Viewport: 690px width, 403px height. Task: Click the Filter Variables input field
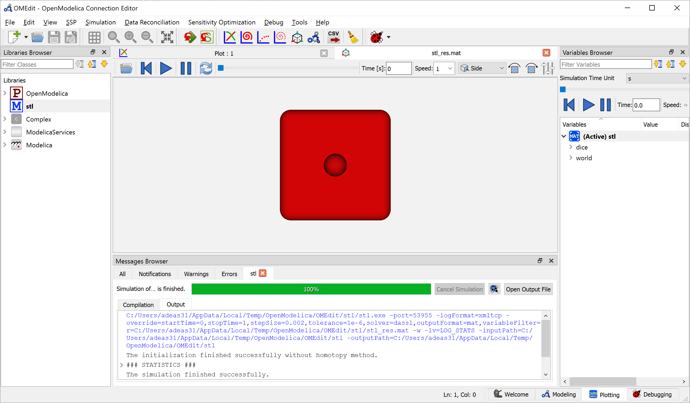click(605, 65)
